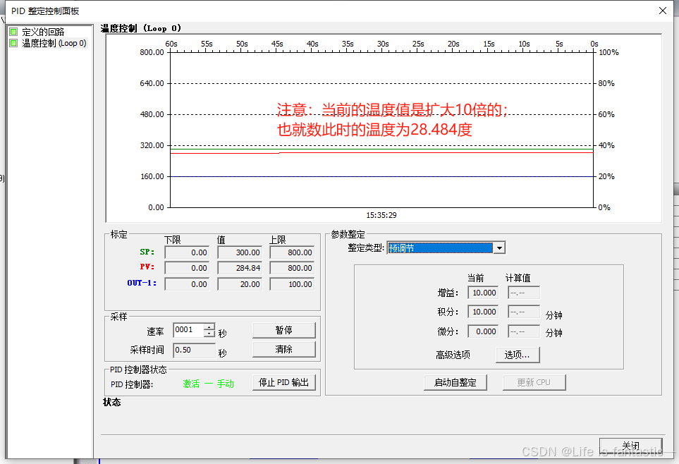
Task: Decrease 速率 with stepper down arrow
Action: click(x=209, y=333)
